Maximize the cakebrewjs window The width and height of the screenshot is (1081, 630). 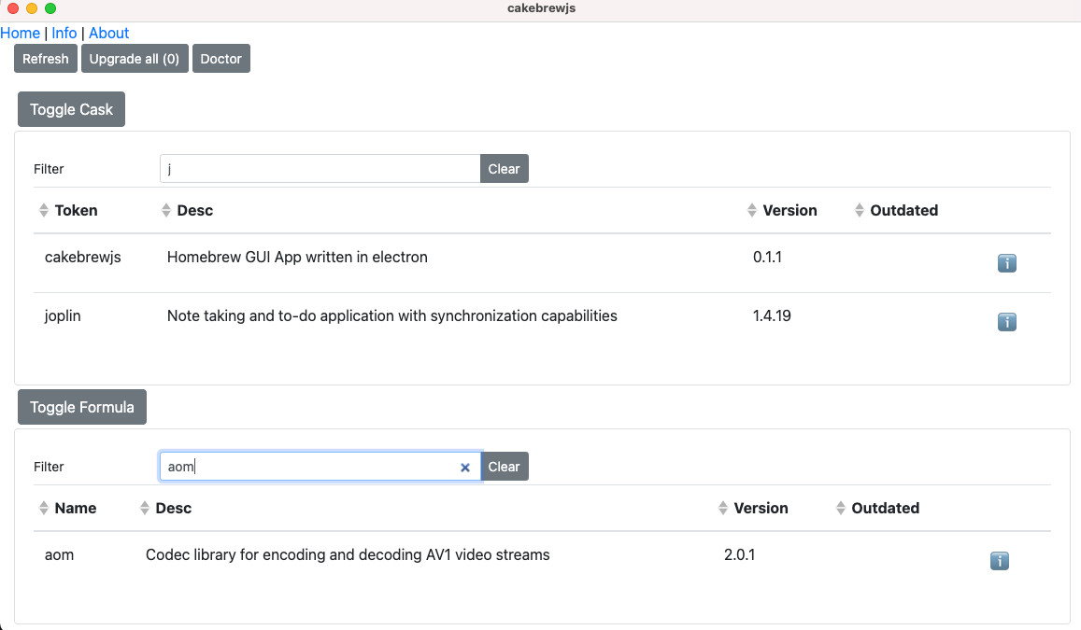point(50,8)
